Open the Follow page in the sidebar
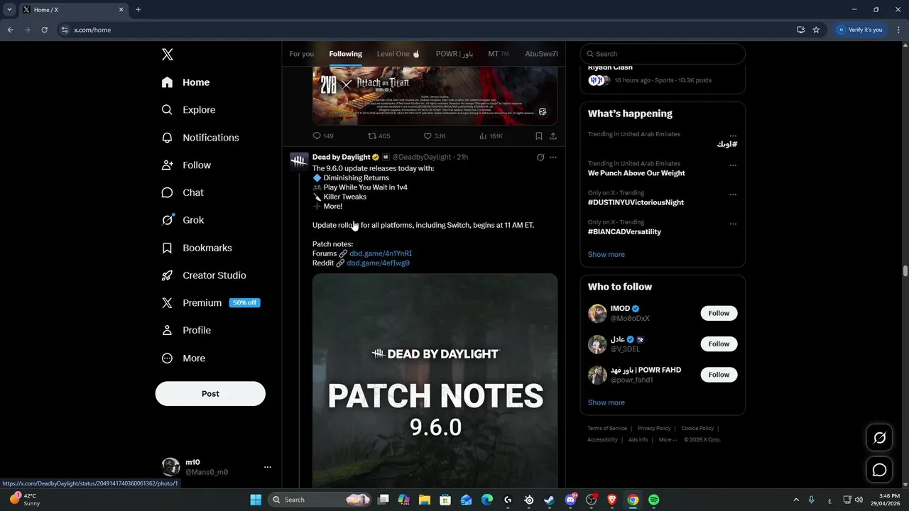 tap(186, 165)
